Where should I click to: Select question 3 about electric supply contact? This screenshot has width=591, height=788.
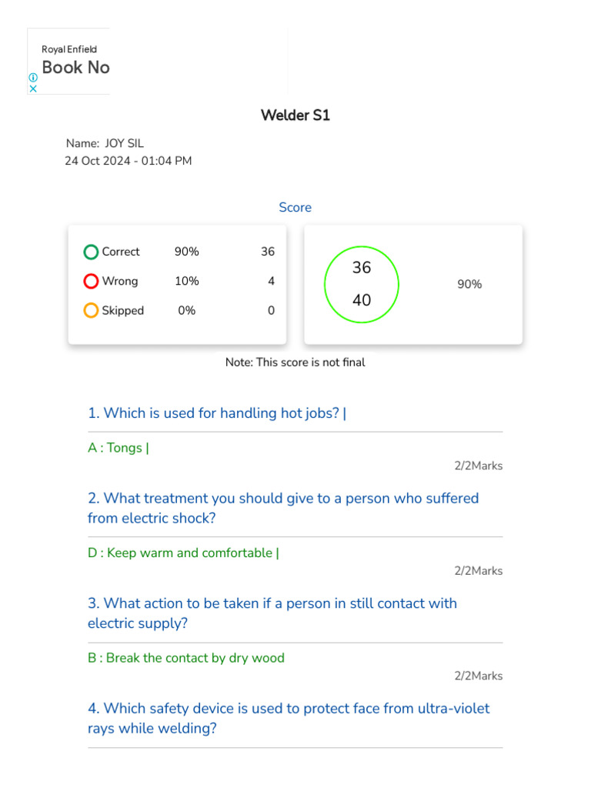point(272,613)
